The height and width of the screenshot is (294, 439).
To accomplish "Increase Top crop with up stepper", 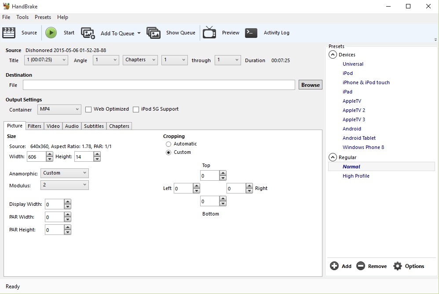I will coord(223,173).
